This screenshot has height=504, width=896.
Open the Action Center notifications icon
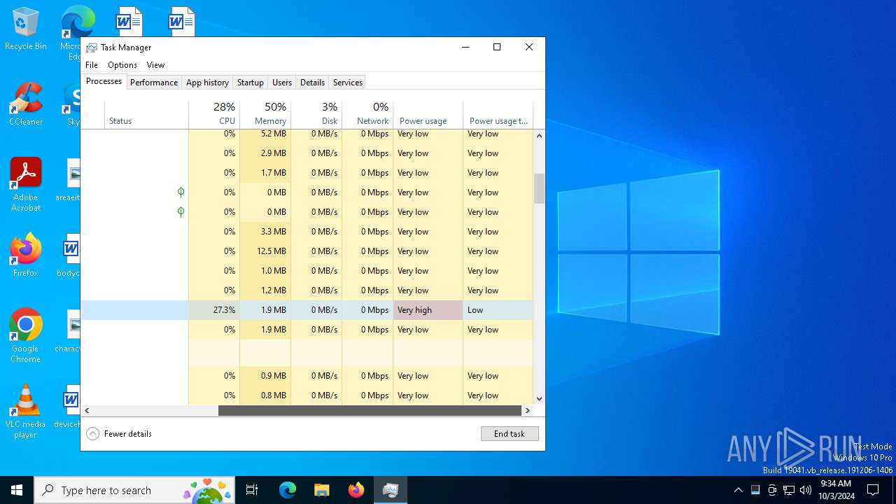click(873, 490)
